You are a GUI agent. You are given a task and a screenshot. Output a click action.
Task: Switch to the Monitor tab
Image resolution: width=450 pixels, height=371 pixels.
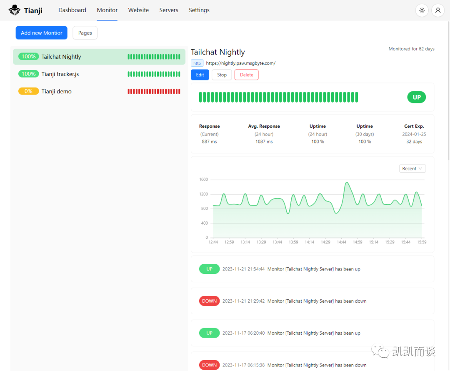107,10
